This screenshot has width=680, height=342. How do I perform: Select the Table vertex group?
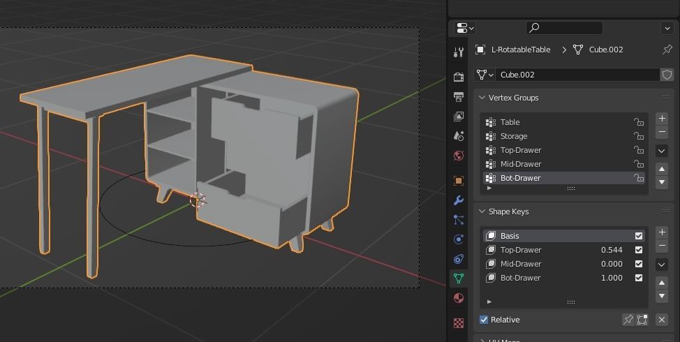click(564, 122)
